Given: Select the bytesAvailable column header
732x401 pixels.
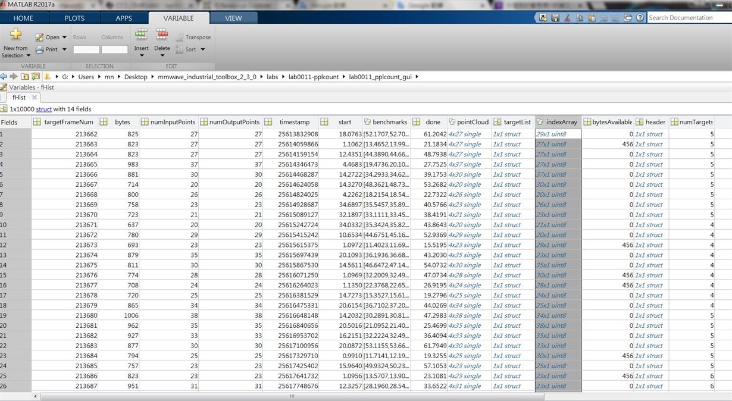Looking at the screenshot, I should (608, 122).
